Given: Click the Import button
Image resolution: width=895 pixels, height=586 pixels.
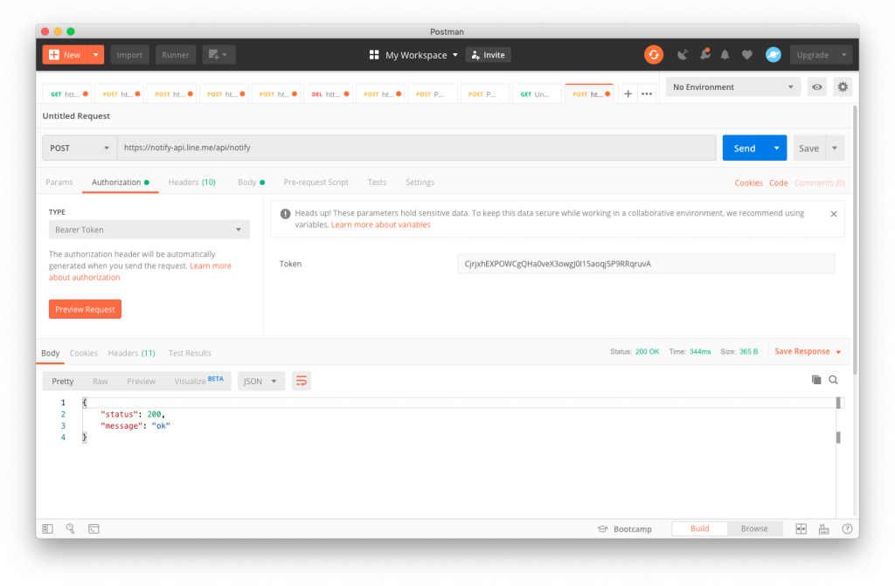Looking at the screenshot, I should click(x=129, y=55).
